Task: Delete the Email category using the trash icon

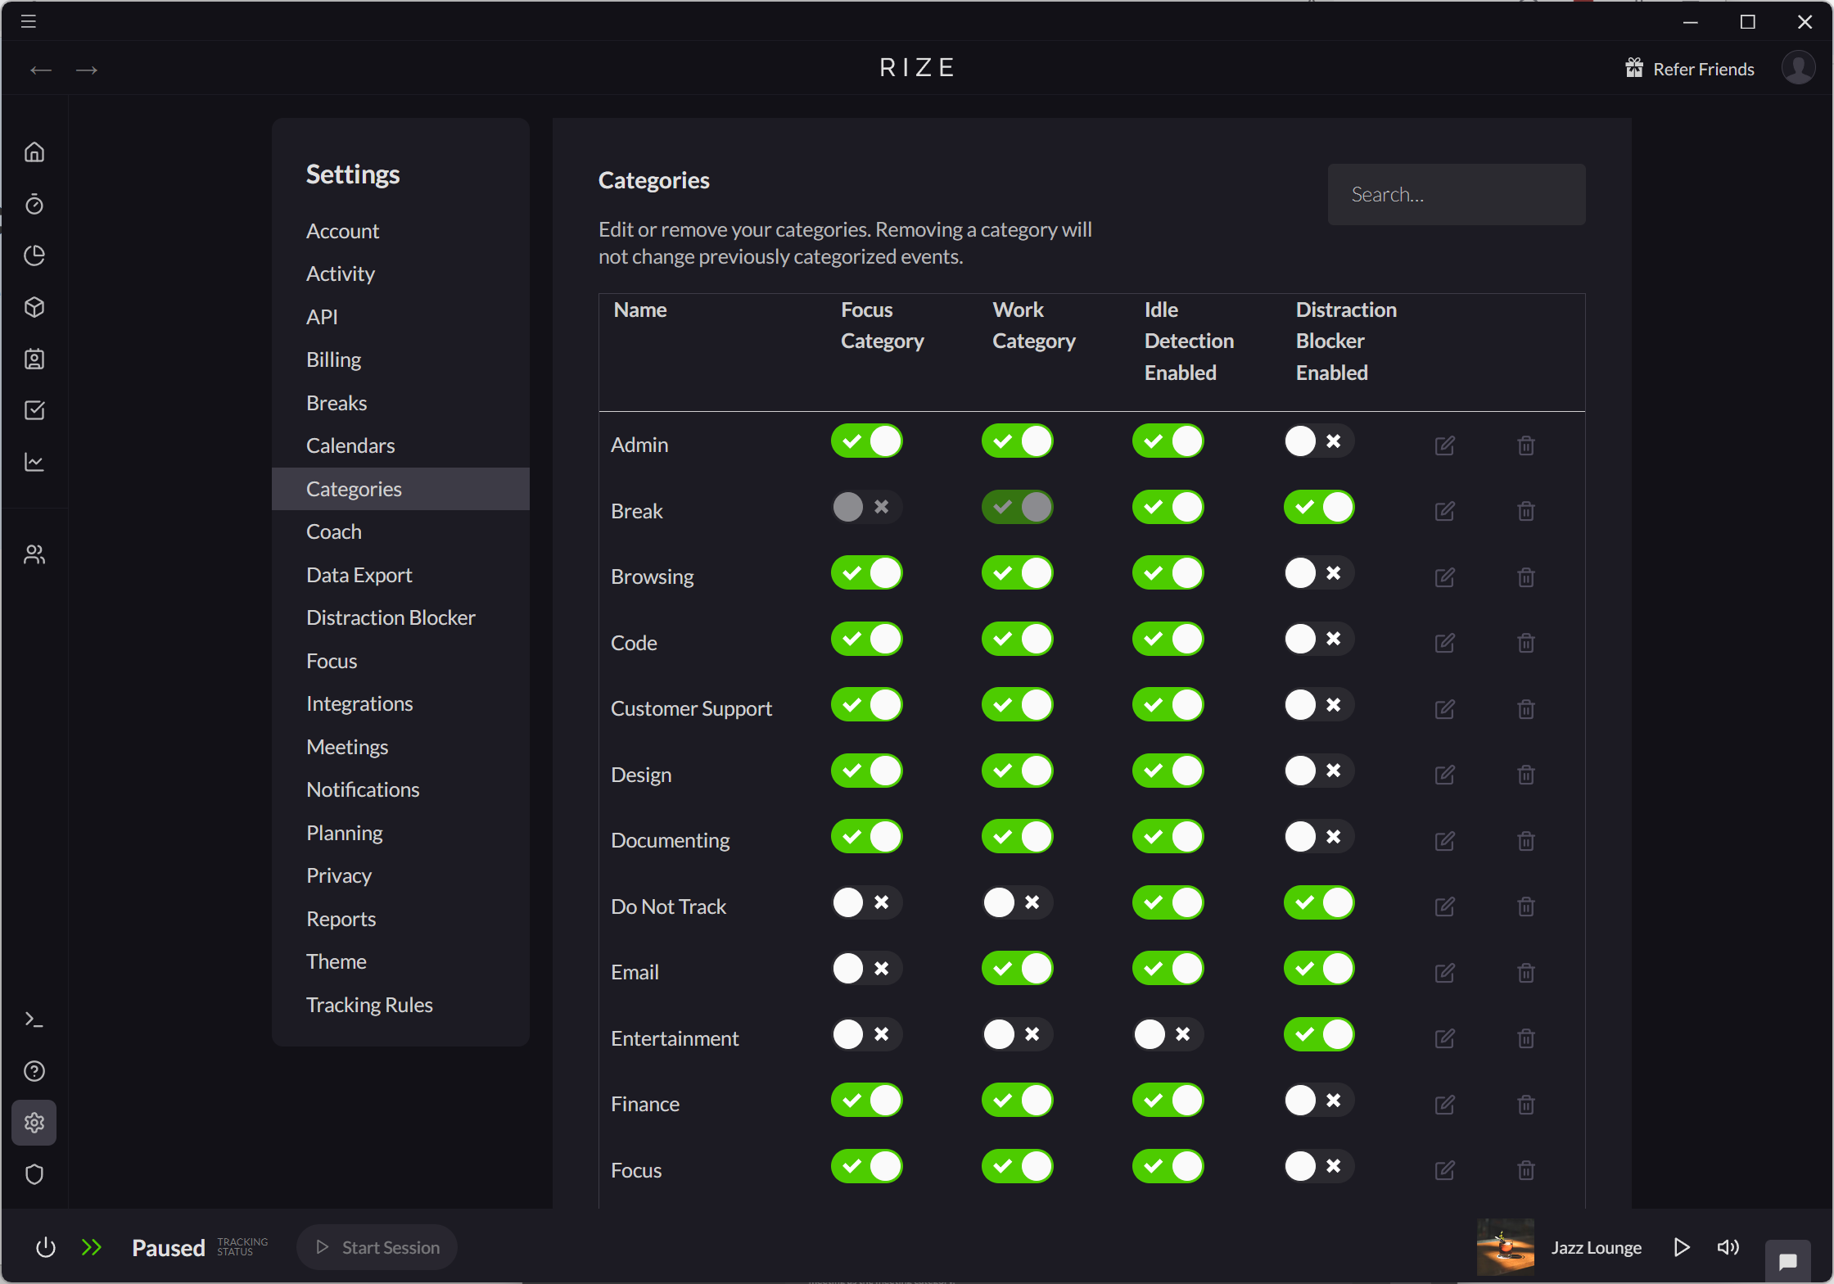Action: pyautogui.click(x=1525, y=973)
